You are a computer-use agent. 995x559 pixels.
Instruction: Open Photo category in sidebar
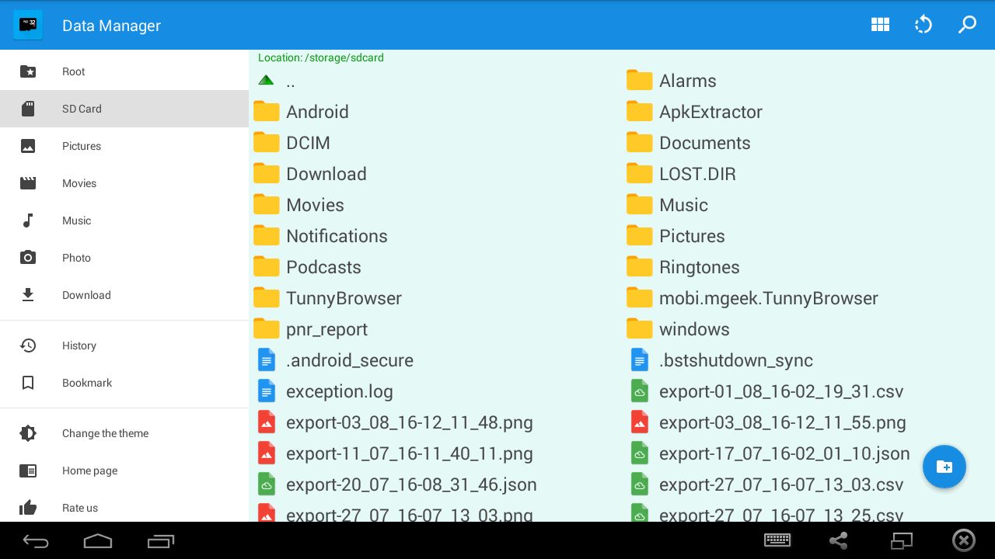124,258
